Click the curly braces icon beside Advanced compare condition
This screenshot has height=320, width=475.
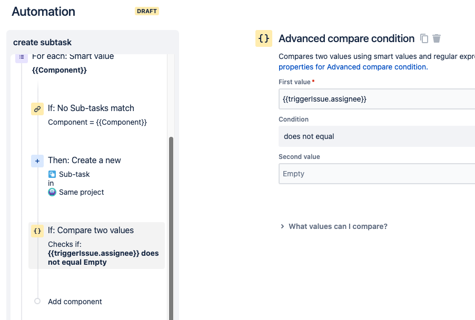tap(264, 38)
